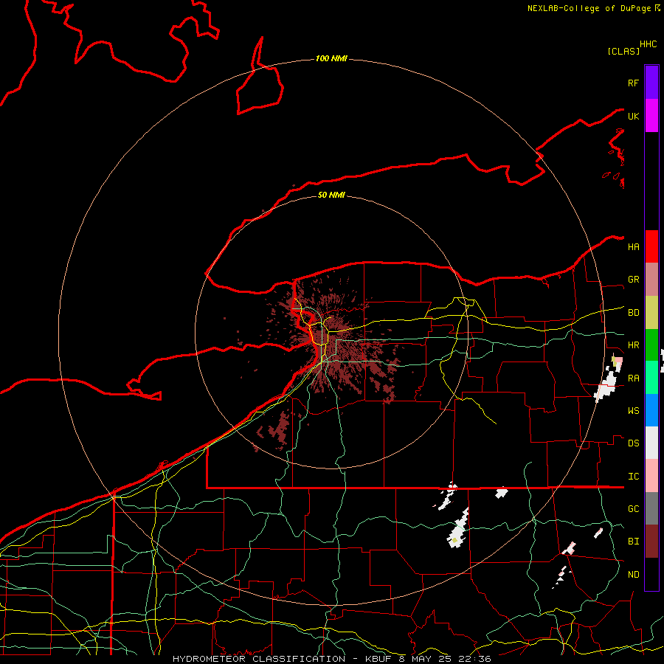Click the ND black legend swatch

[651, 574]
